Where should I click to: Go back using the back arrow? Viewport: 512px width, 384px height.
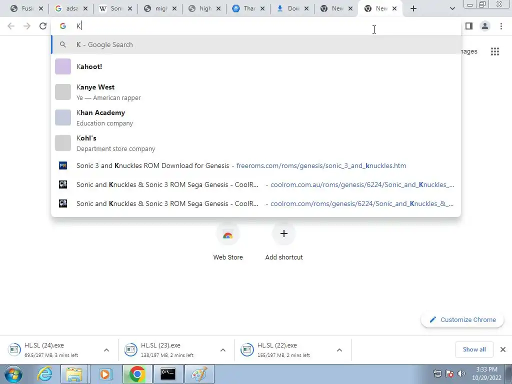click(11, 26)
